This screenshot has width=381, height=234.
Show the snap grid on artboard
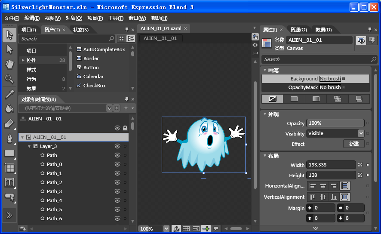pyautogui.click(x=186, y=229)
